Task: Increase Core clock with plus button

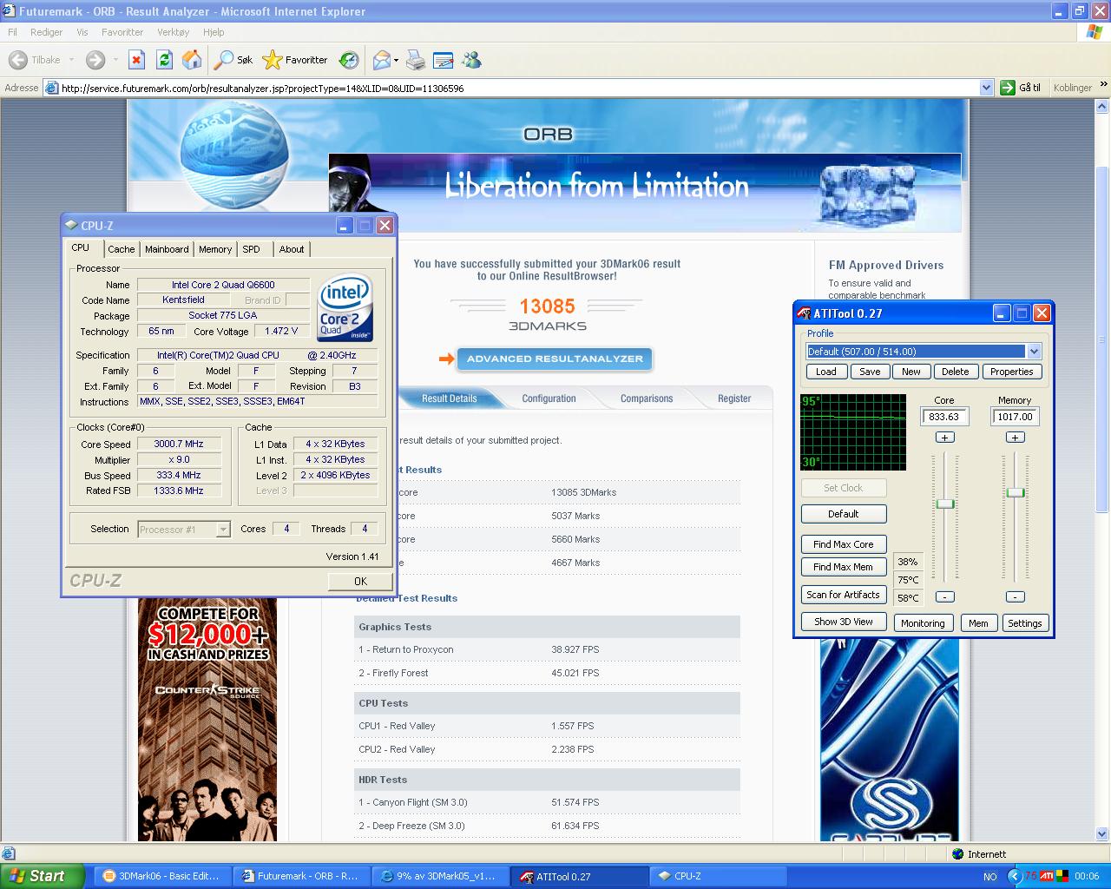Action: tap(945, 437)
